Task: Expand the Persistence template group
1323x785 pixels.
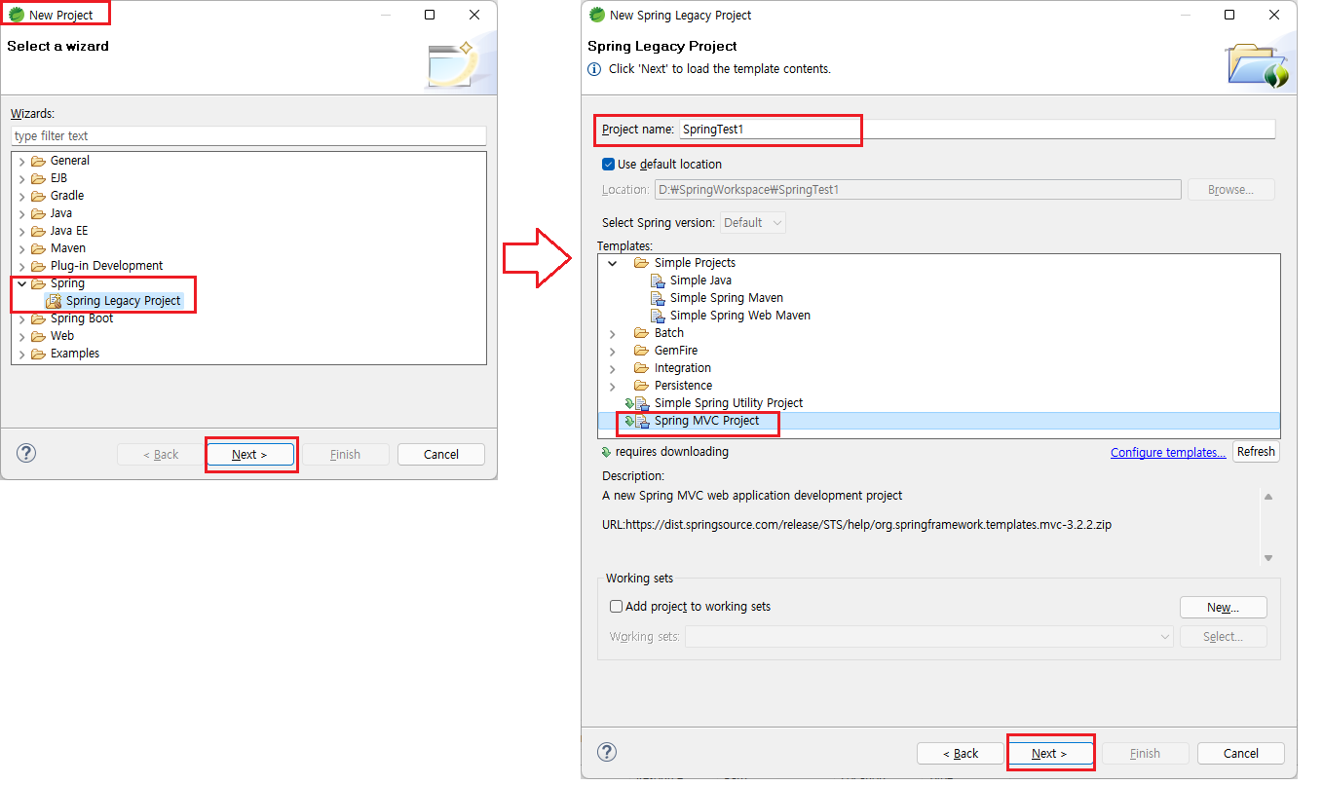Action: (612, 386)
